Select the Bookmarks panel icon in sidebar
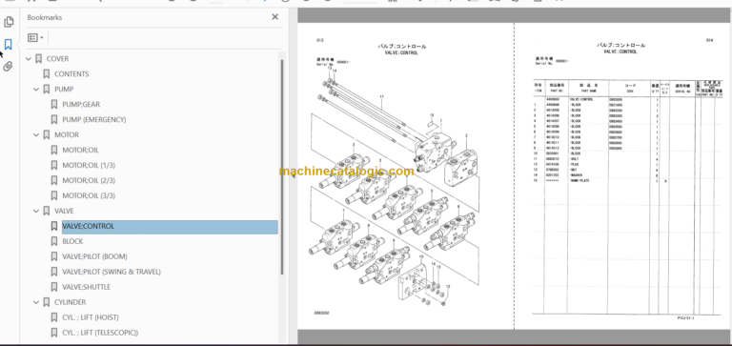The width and height of the screenshot is (732, 346). pos(9,45)
